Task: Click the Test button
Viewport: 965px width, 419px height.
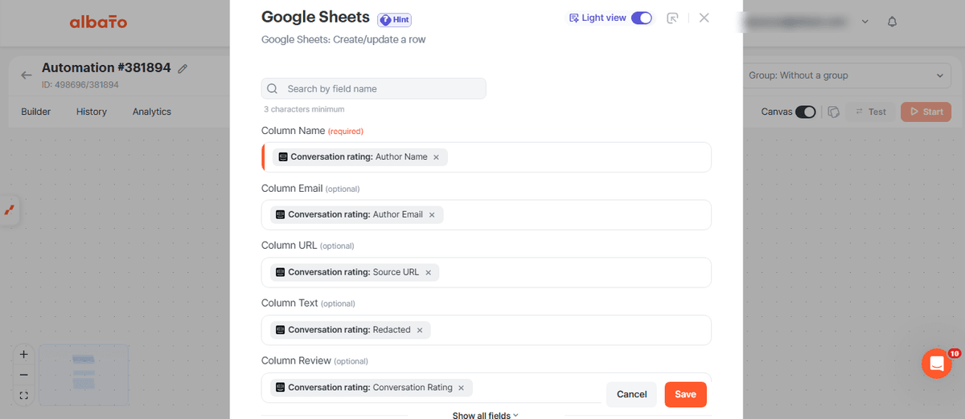Action: tap(871, 112)
